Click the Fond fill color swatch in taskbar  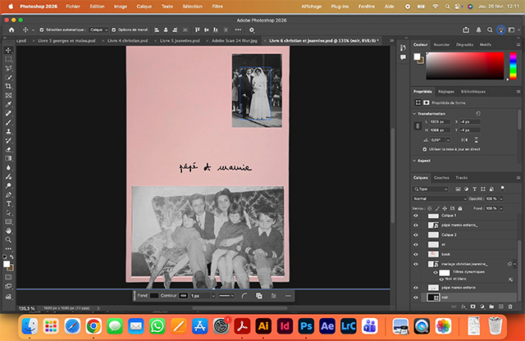(154, 296)
